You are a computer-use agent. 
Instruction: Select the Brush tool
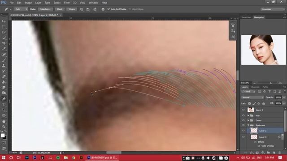(x=4, y=60)
